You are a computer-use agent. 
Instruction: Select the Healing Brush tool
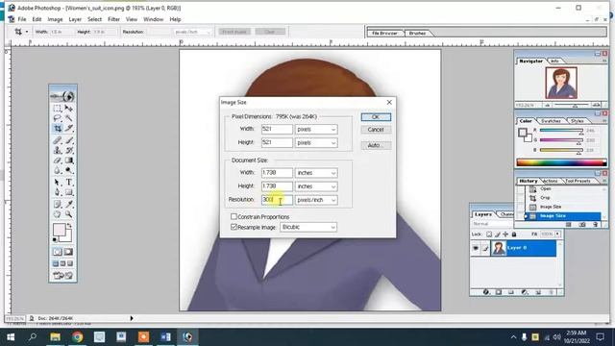click(58, 140)
